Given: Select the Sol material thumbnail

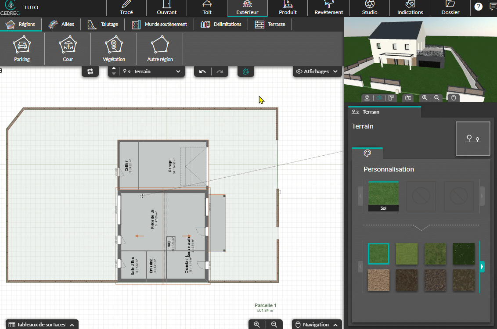Looking at the screenshot, I should click(383, 197).
